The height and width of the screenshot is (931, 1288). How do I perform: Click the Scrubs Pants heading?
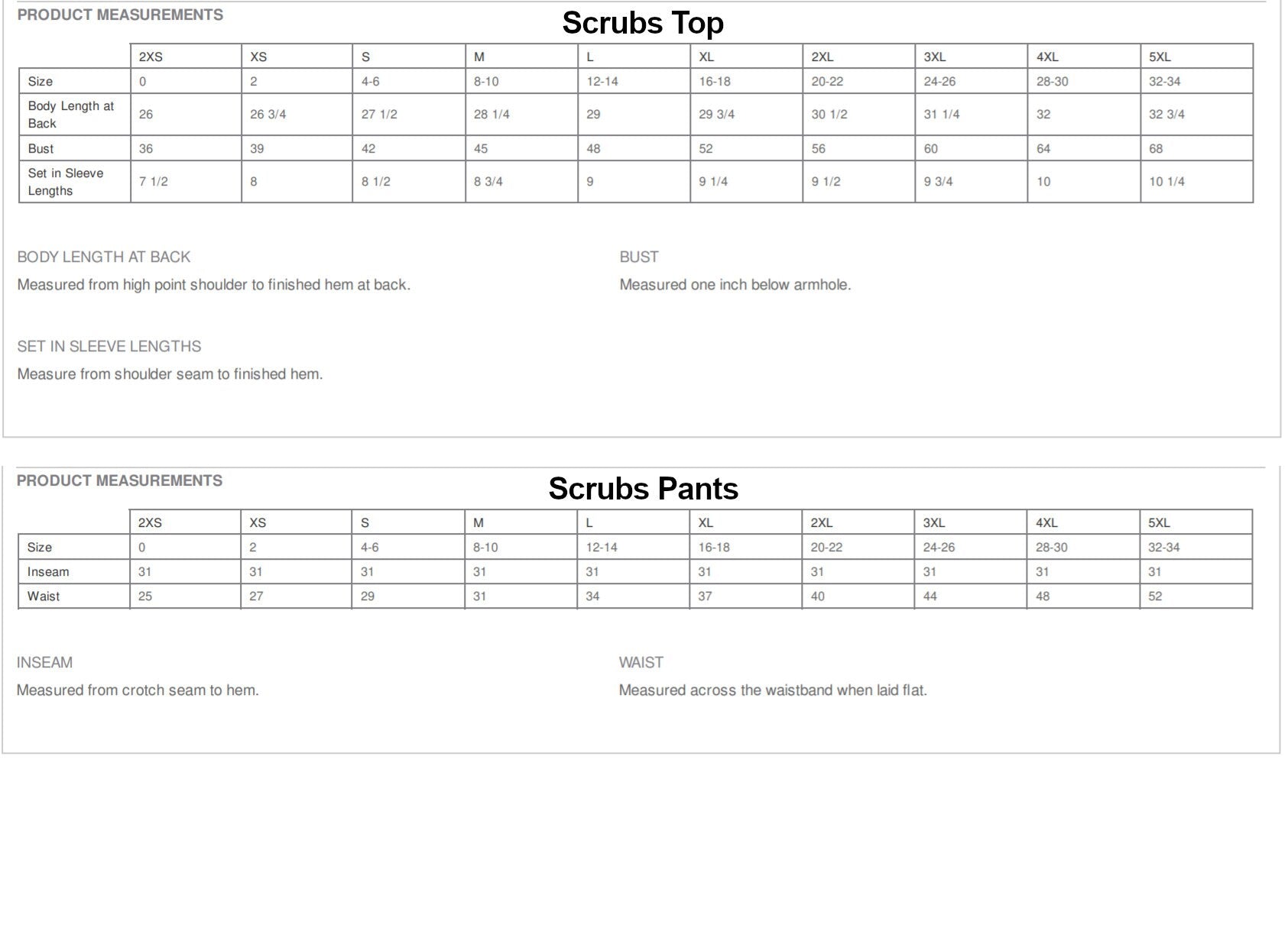click(643, 489)
